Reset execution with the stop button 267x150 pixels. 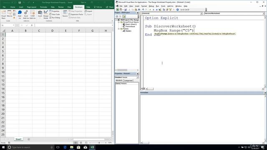tap(157, 10)
